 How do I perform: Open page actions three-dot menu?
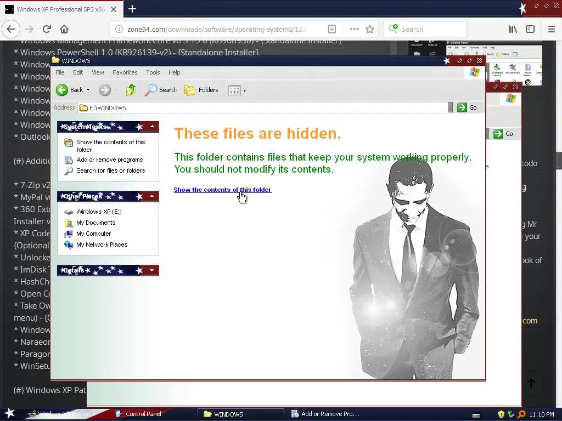pyautogui.click(x=354, y=29)
